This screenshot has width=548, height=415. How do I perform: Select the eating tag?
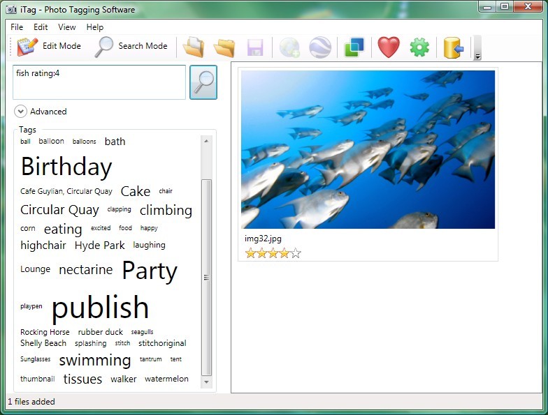click(63, 229)
